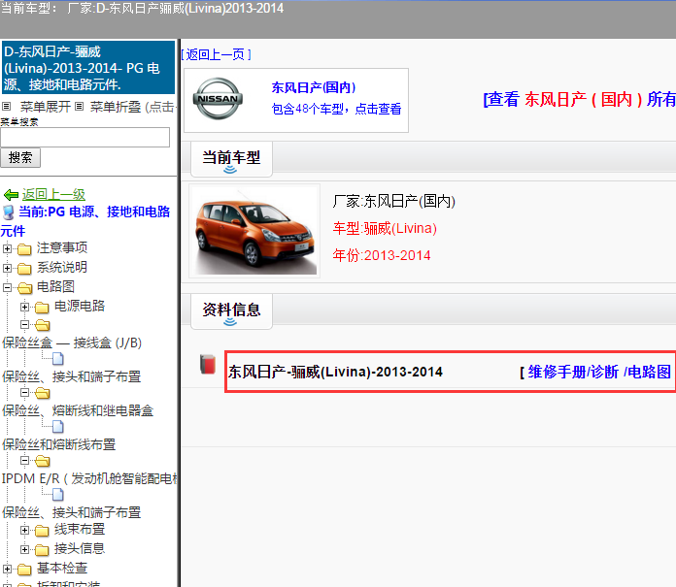The image size is (676, 587).
Task: Click document icon under 保险丝、熔断线和继电器盒
Action: coord(57,427)
